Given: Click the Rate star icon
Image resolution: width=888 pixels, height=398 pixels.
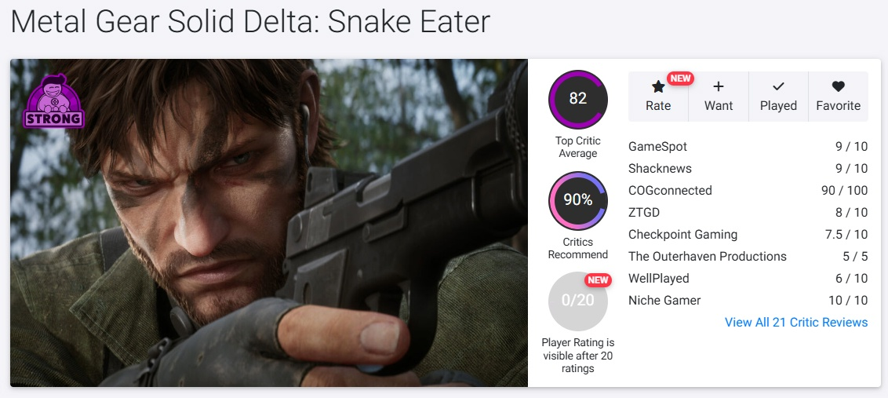Looking at the screenshot, I should [658, 87].
